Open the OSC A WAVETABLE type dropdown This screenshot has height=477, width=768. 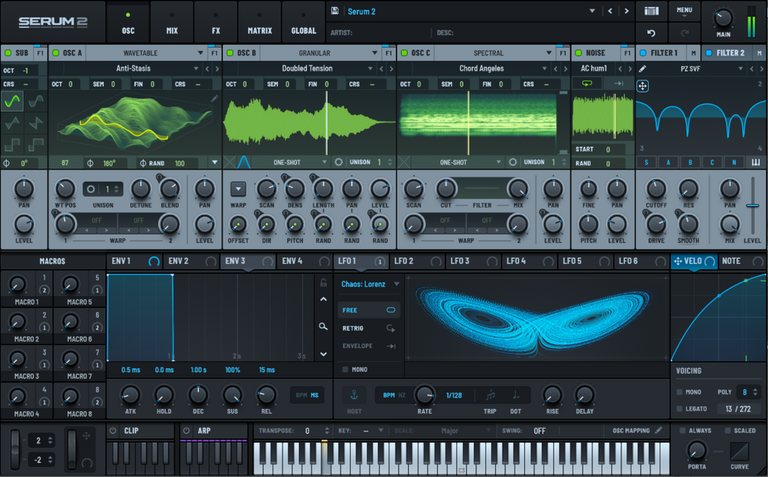click(x=146, y=53)
